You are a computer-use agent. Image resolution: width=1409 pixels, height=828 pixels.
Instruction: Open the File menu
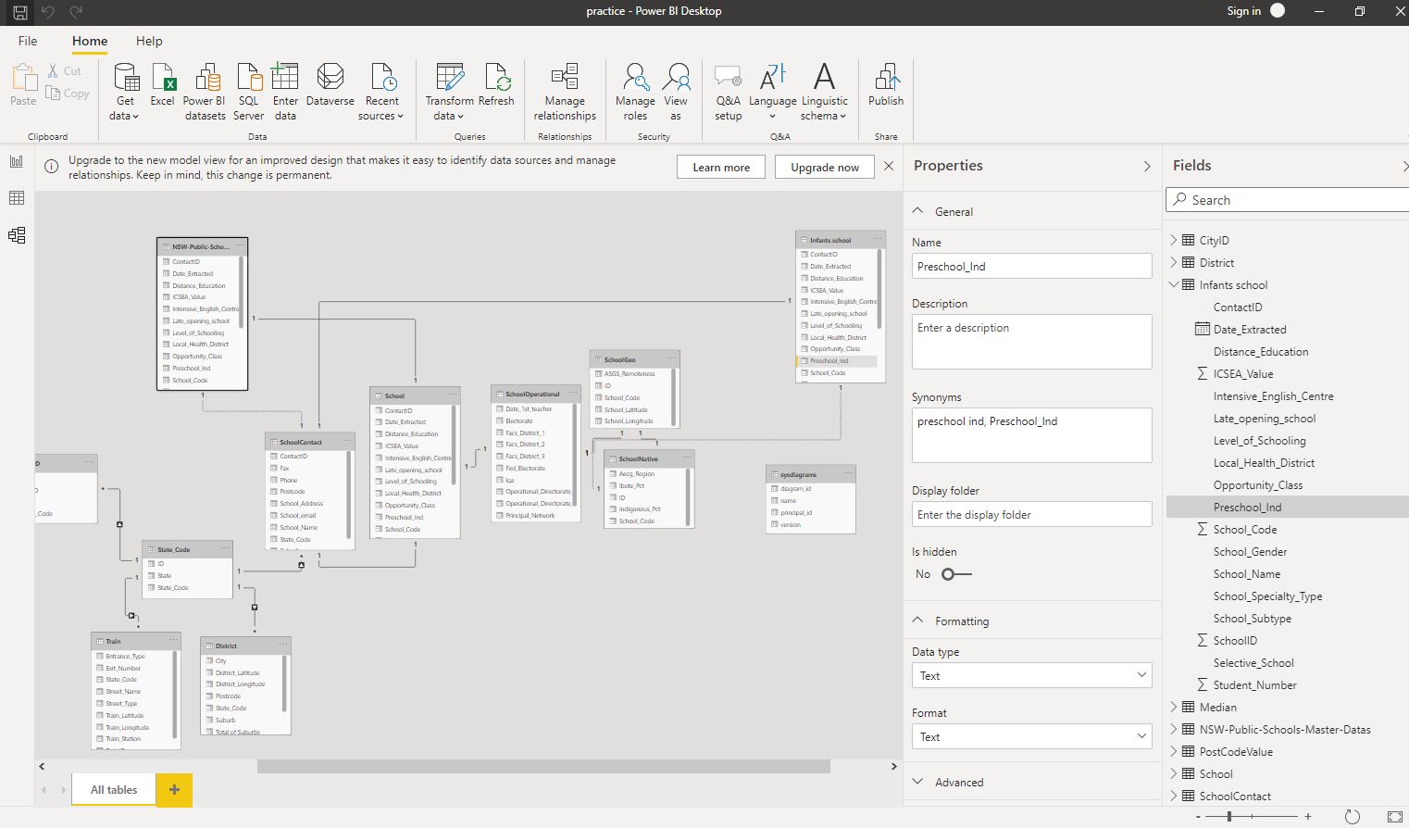pos(28,41)
